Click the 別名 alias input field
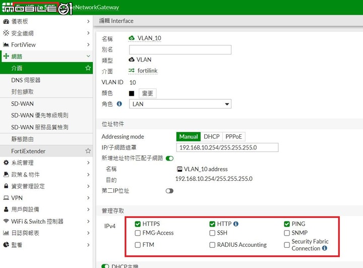Screen dimensions: 363x268 coord(180,49)
